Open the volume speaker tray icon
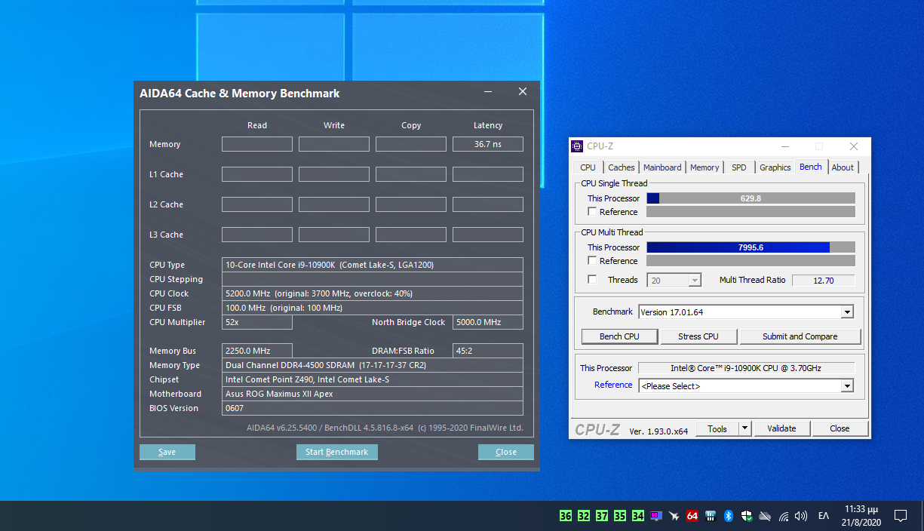924x531 pixels. click(801, 516)
